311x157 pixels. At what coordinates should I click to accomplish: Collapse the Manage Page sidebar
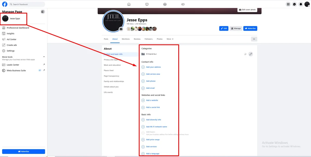point(43,12)
